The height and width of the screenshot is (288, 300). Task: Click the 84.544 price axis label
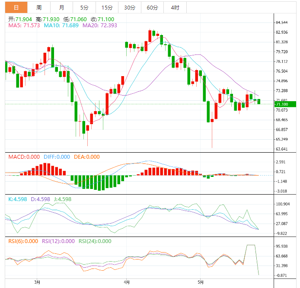pyautogui.click(x=282, y=22)
